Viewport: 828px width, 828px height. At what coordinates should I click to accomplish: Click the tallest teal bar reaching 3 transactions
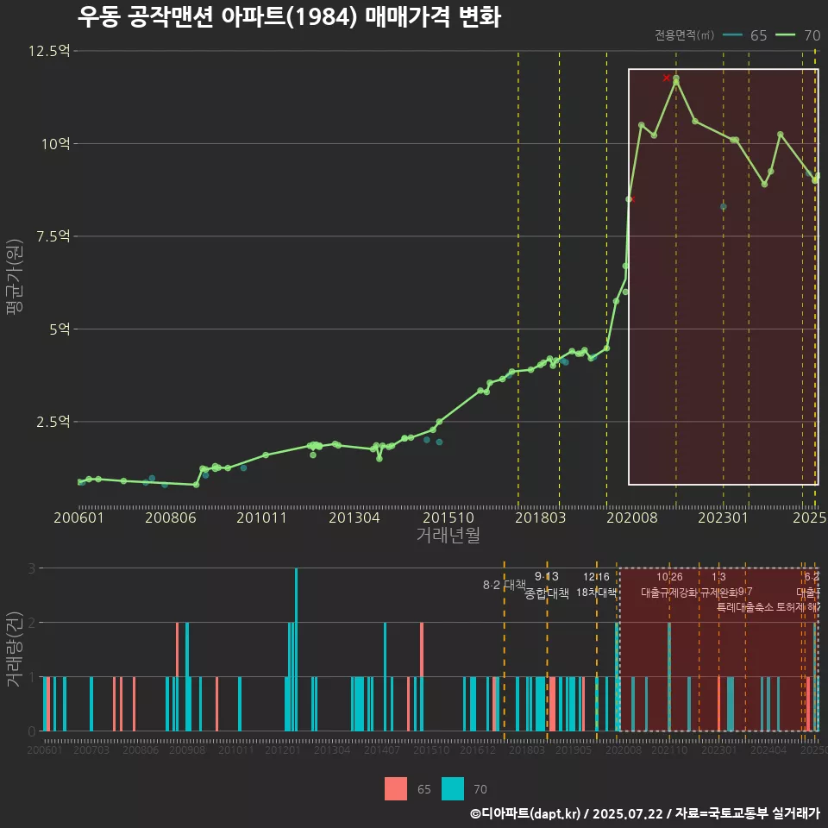pos(296,649)
